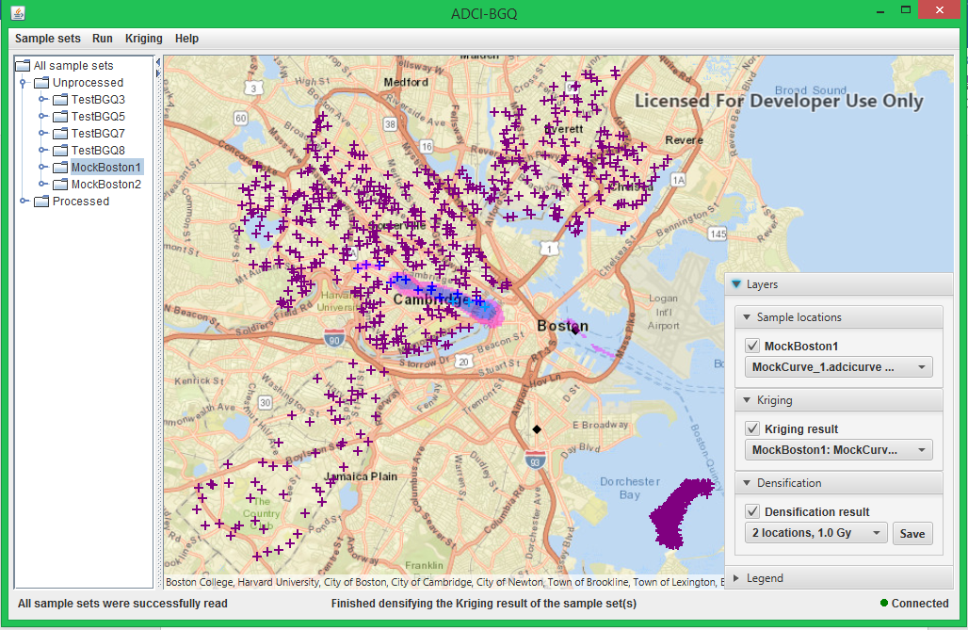Screen dimensions: 968x630
Task: Click the black diamond marker near E Broadway
Action: [x=537, y=429]
